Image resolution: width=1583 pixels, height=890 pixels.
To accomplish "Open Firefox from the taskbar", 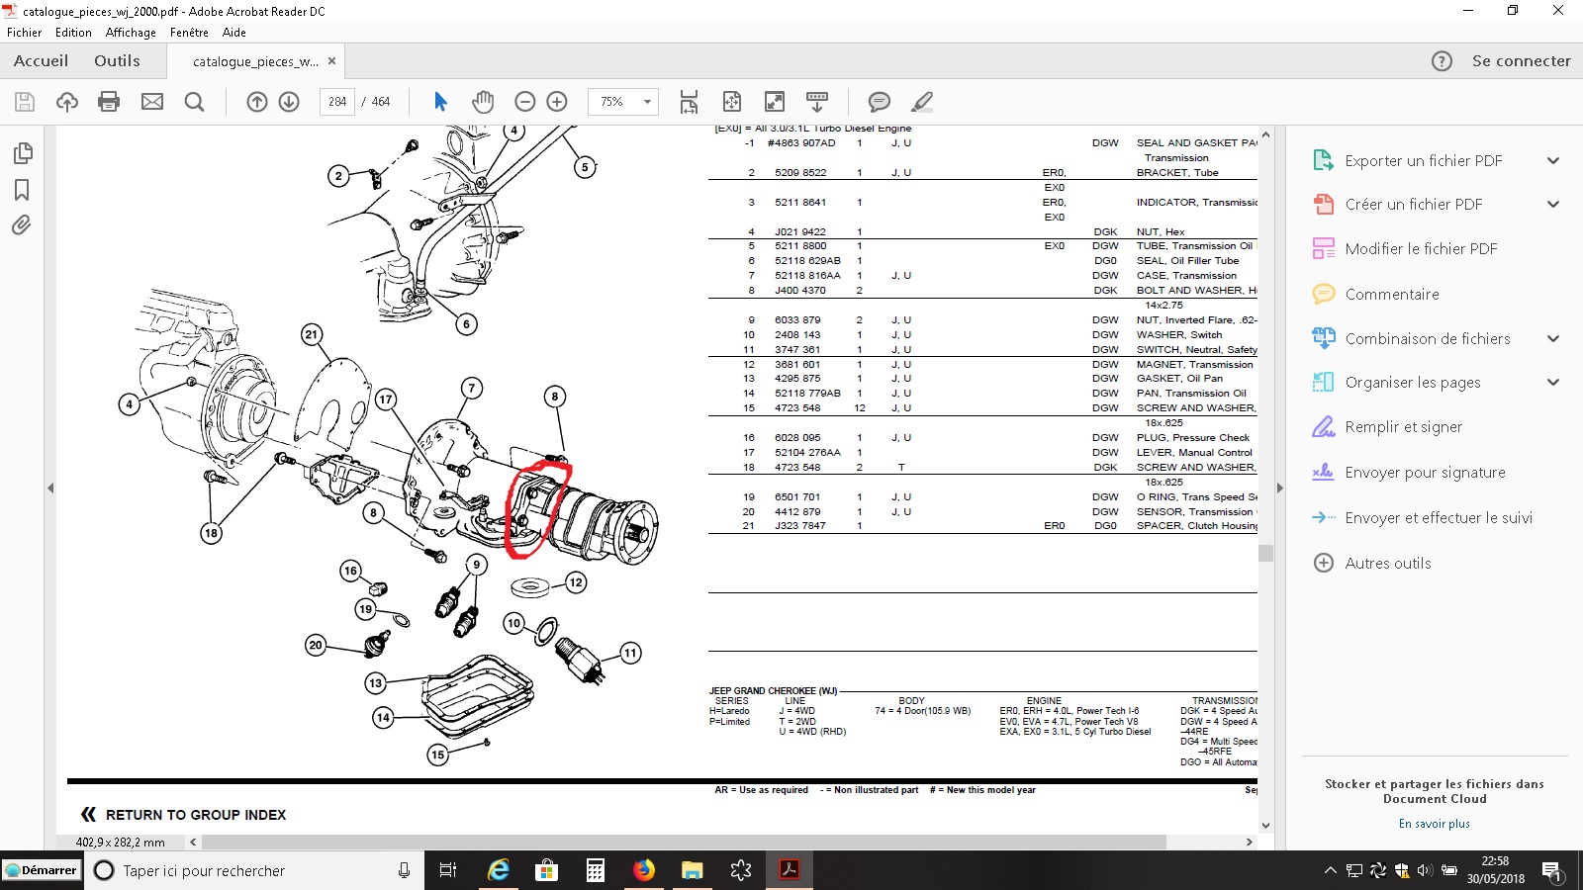I will pos(644,870).
